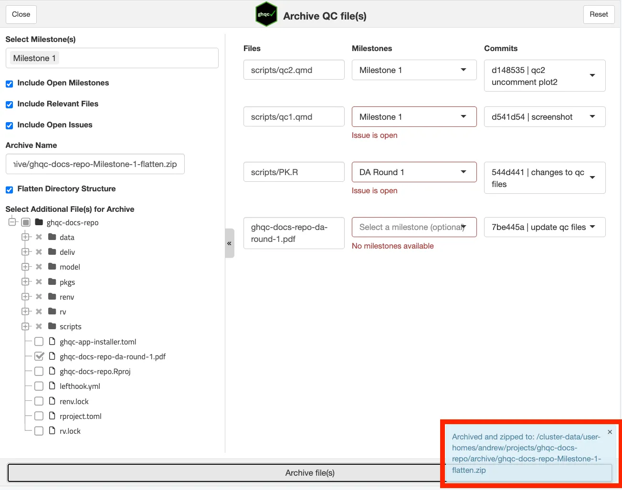
Task: Click the X mark beside data folder
Action: 39,237
